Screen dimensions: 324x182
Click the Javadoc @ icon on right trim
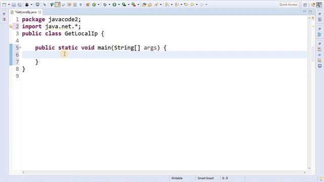coord(319,55)
